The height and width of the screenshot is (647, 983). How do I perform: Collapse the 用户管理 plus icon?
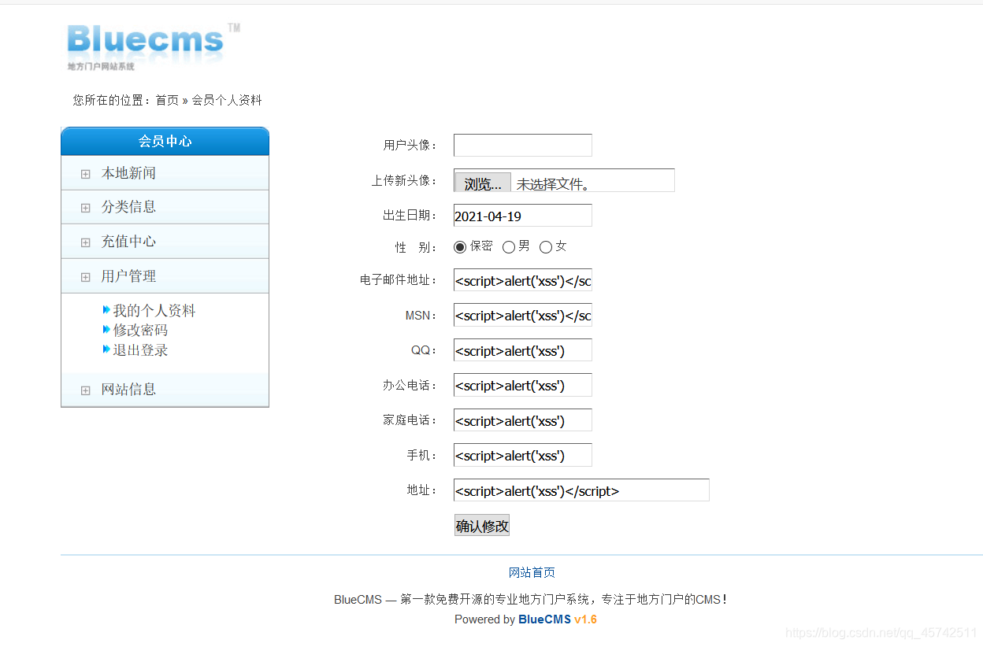click(86, 277)
